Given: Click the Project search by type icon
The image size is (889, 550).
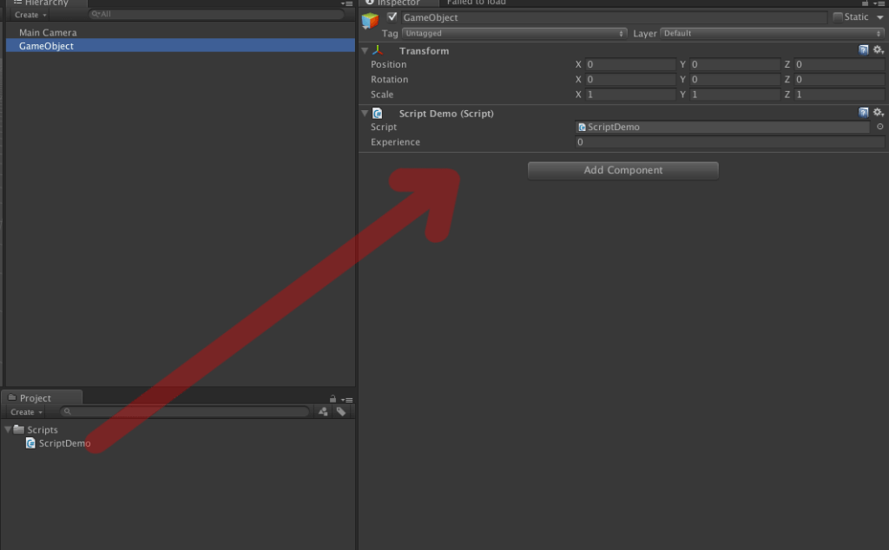Looking at the screenshot, I should (x=323, y=412).
